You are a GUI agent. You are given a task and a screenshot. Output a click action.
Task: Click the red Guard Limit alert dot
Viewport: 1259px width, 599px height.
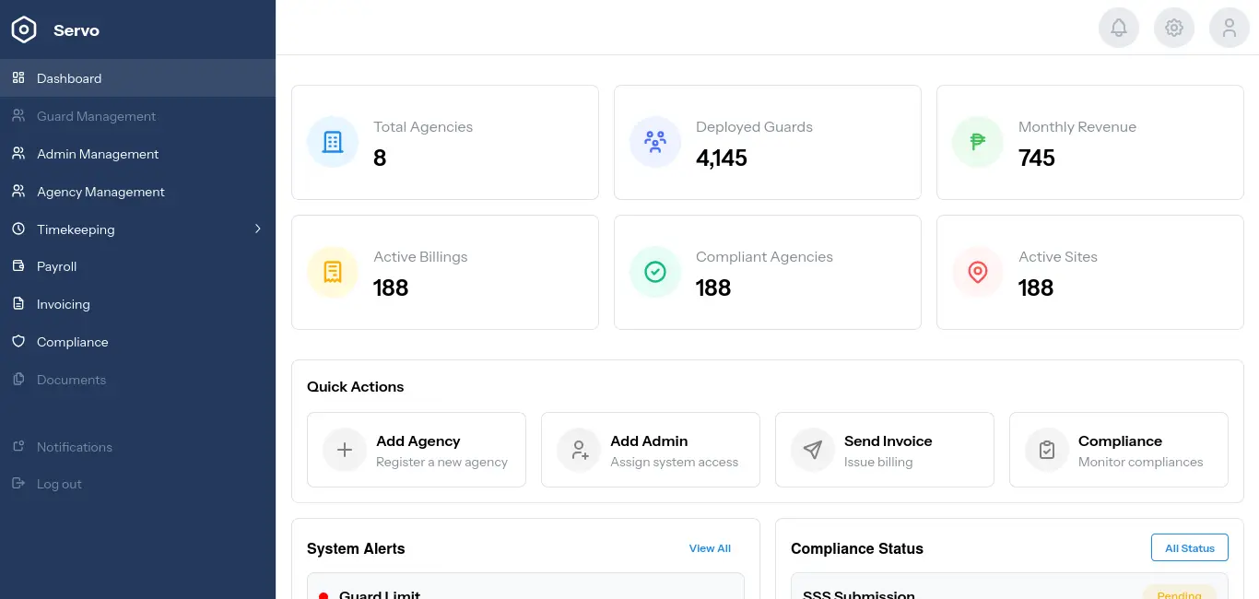pos(323,595)
